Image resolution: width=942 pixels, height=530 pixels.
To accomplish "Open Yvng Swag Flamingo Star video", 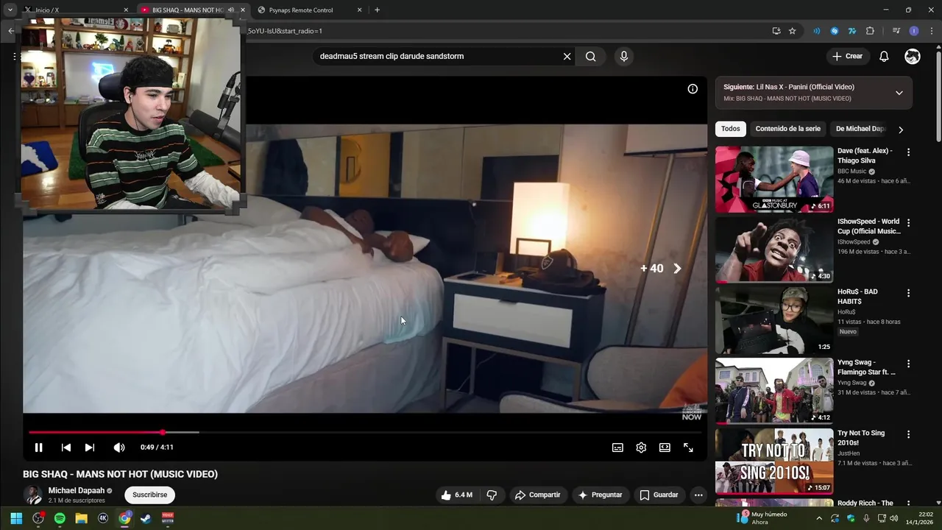I will [774, 391].
